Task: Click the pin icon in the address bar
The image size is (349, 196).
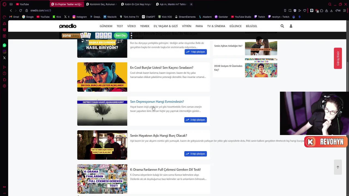Action: click(x=285, y=11)
